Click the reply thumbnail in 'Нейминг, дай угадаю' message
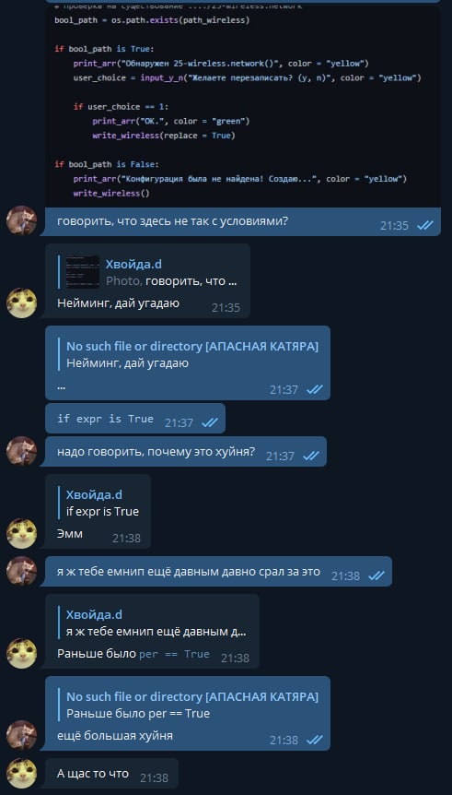Image resolution: width=452 pixels, height=795 pixels. click(83, 272)
